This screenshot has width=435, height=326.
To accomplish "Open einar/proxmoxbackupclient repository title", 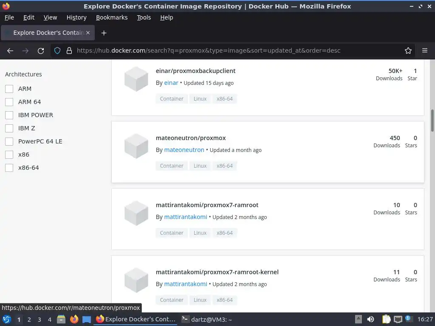I will [x=195, y=71].
